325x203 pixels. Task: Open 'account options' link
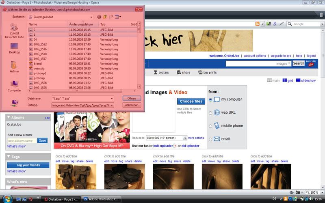pyautogui.click(x=255, y=56)
